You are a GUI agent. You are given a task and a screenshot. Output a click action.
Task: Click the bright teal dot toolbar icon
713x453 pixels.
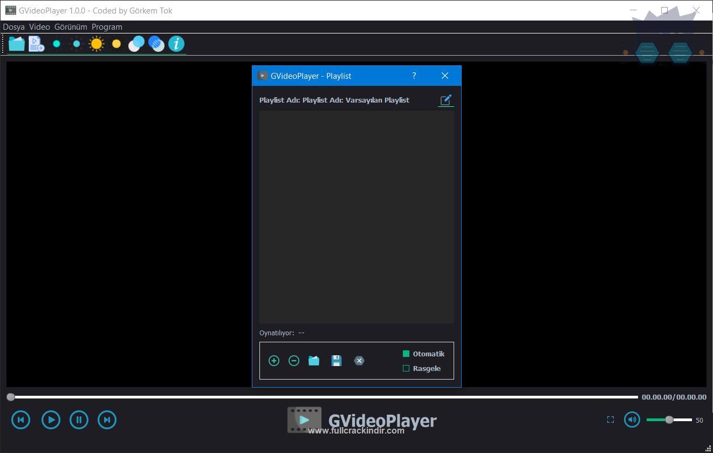point(56,44)
